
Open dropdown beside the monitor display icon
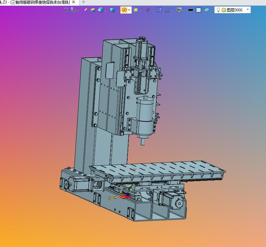184,10
